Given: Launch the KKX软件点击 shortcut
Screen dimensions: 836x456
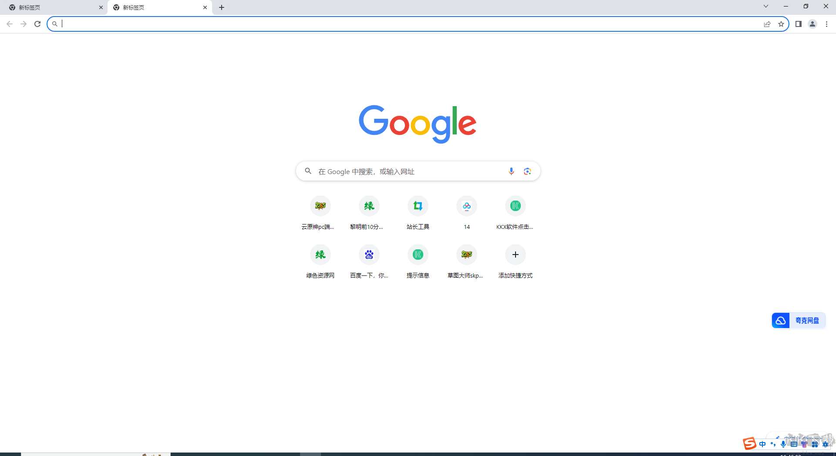Looking at the screenshot, I should (515, 206).
